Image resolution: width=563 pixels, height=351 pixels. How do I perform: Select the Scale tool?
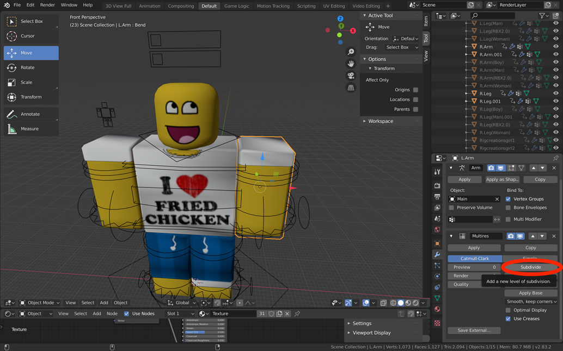pos(30,83)
